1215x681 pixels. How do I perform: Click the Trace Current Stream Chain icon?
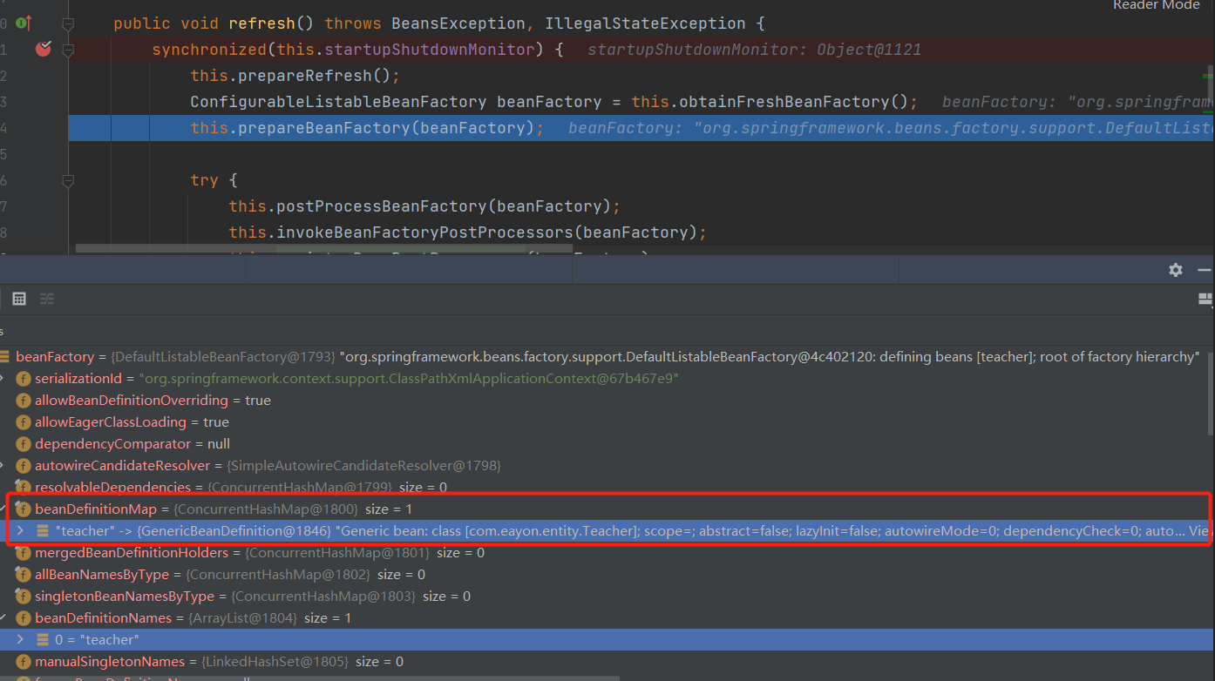tap(47, 299)
